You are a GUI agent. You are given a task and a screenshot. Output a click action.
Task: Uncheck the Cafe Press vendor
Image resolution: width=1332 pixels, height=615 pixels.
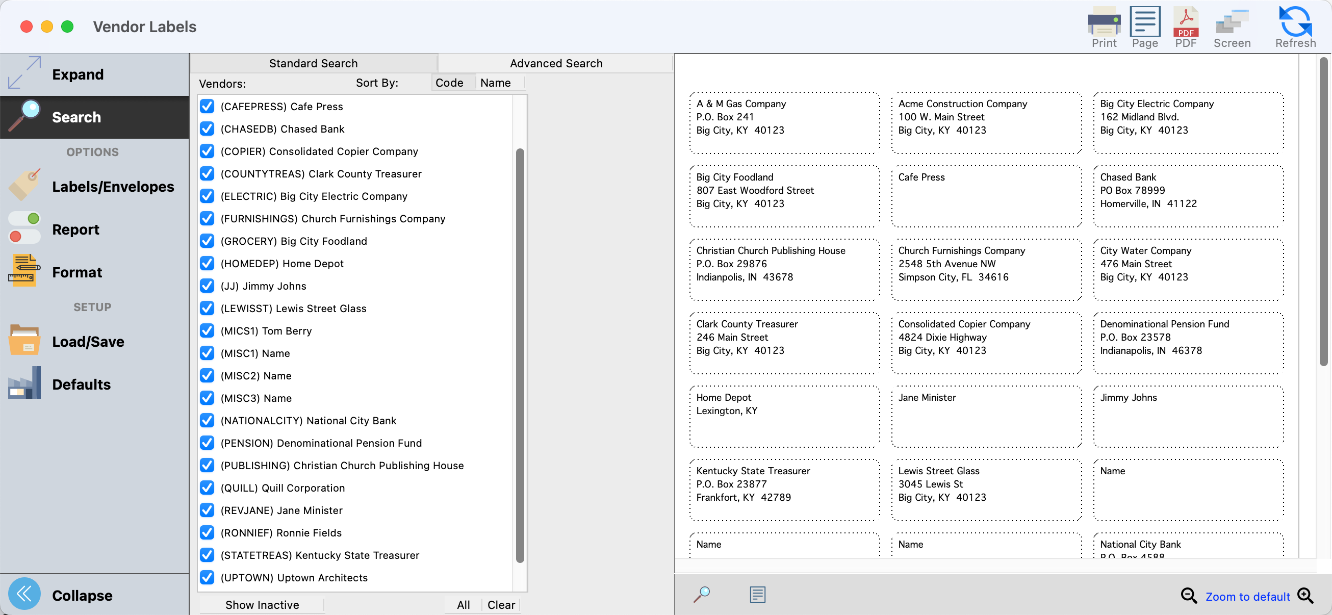(x=208, y=107)
